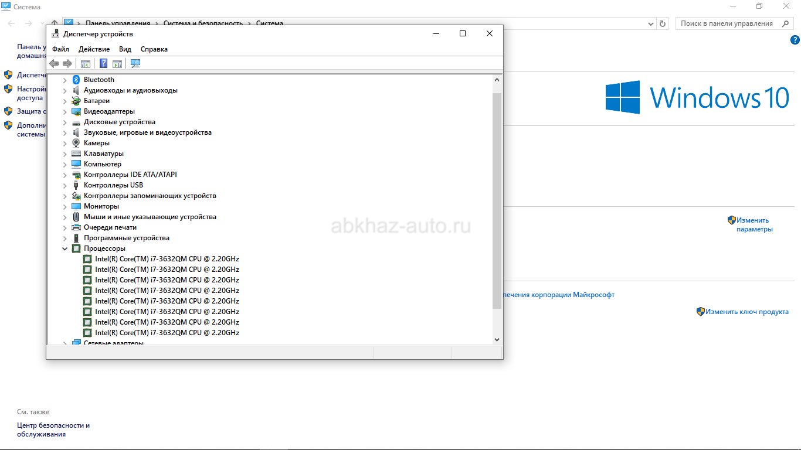Open the Действие menu

pos(94,49)
